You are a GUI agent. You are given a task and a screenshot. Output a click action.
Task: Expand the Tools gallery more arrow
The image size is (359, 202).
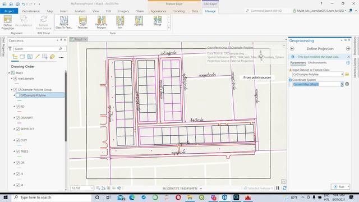pos(169,27)
